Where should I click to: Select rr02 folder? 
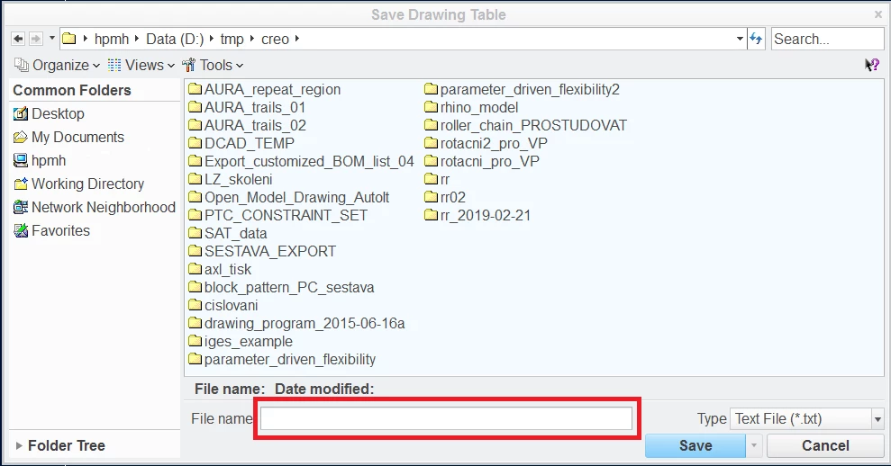pos(445,197)
